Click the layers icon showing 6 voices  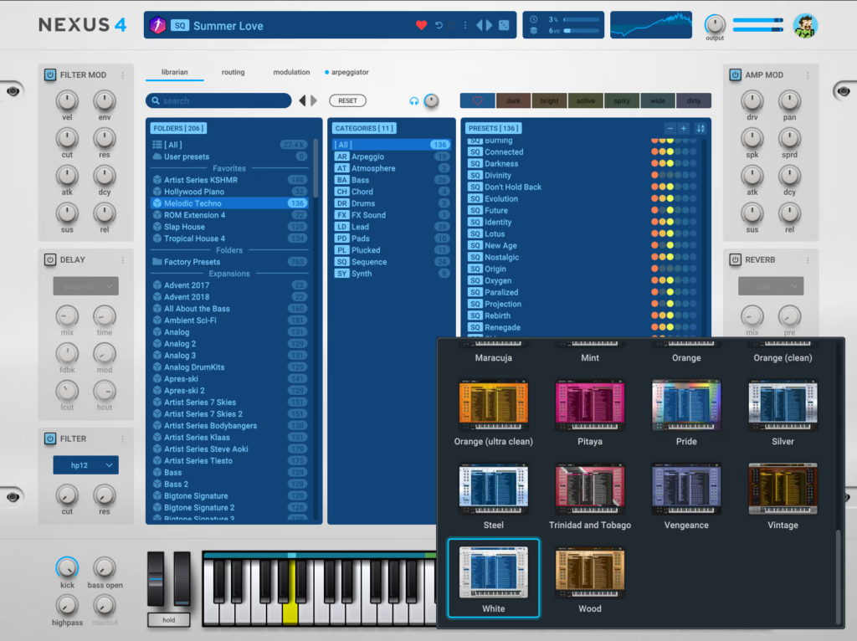coord(533,30)
